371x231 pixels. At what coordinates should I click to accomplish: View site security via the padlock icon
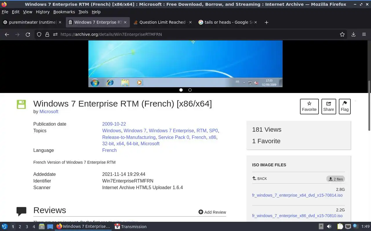[47, 34]
